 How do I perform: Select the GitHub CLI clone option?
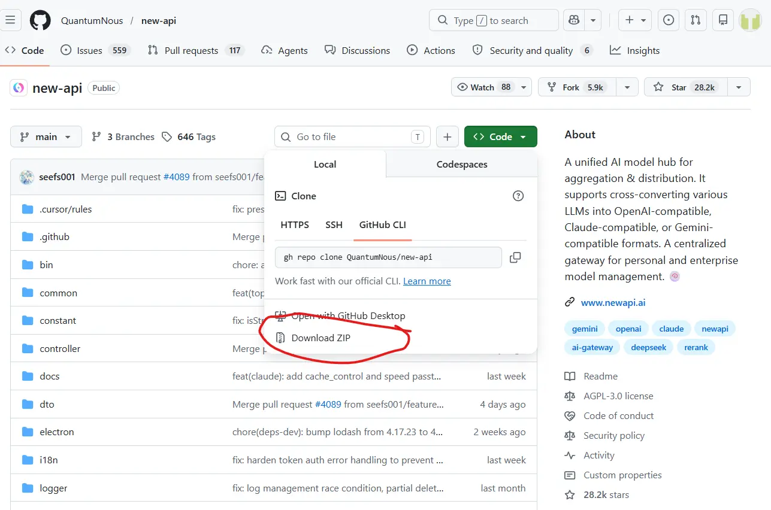point(382,225)
